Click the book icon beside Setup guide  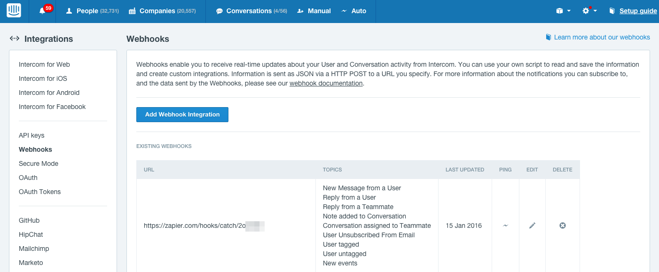[612, 10]
